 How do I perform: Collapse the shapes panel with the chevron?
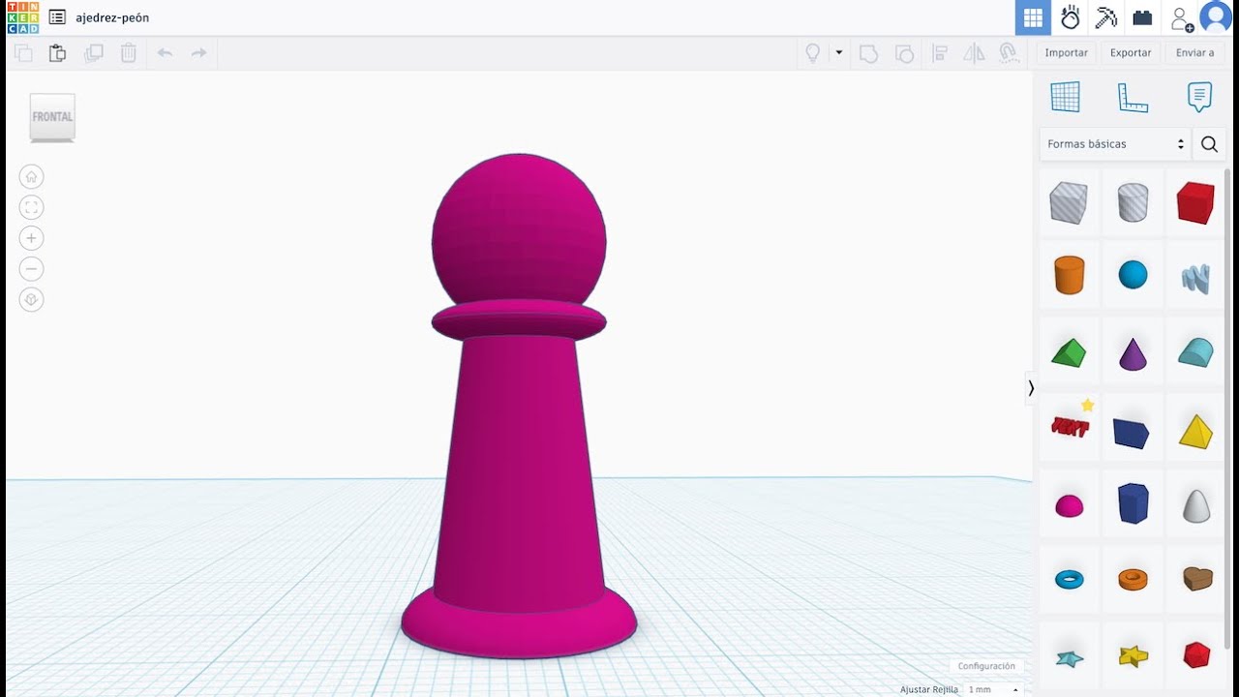click(1031, 388)
